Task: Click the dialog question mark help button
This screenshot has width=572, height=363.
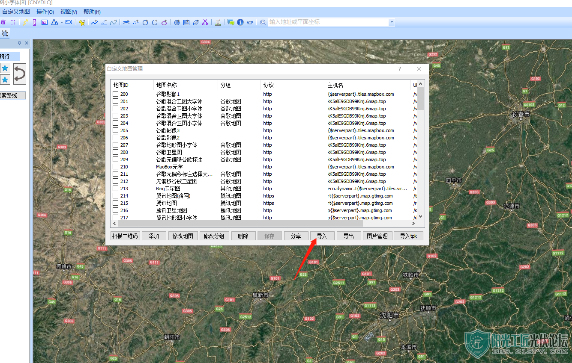Action: pos(400,69)
